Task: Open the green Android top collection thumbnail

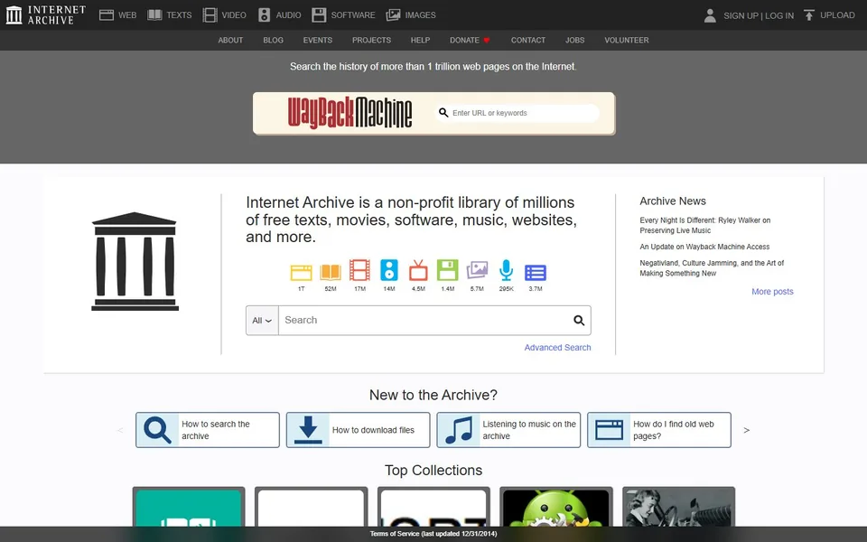Action: tap(556, 507)
